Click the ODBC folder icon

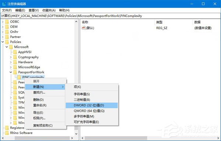[x=7, y=22]
